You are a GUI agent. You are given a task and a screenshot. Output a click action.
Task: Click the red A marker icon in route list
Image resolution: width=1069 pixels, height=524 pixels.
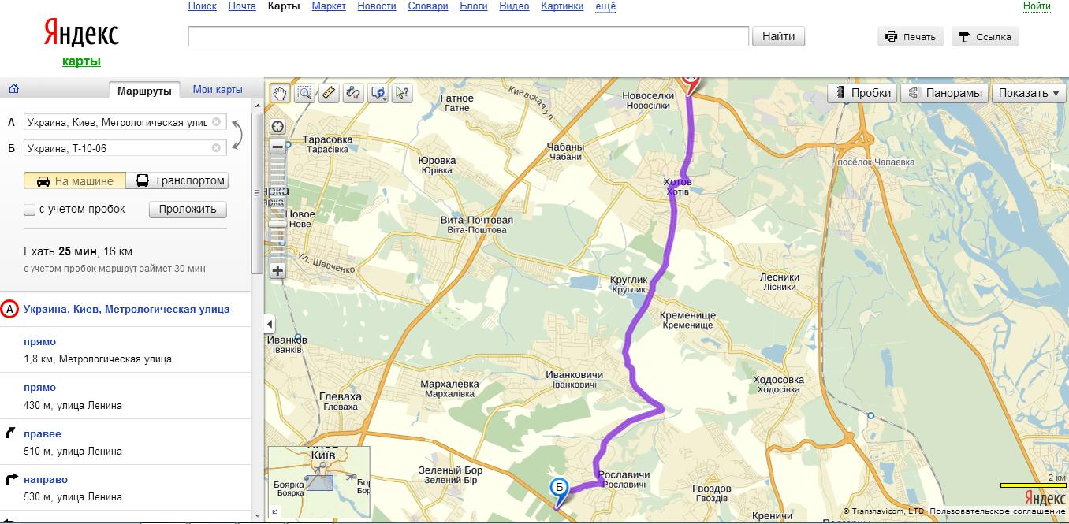click(9, 310)
